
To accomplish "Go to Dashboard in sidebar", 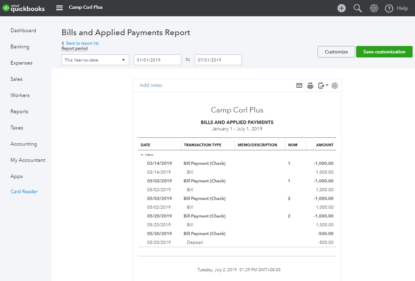I will pos(23,30).
